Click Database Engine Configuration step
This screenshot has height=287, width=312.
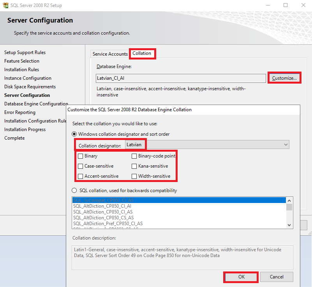tap(36, 104)
